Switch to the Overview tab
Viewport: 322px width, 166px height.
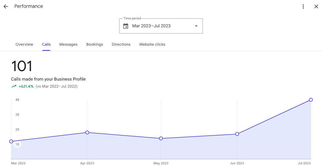24,44
